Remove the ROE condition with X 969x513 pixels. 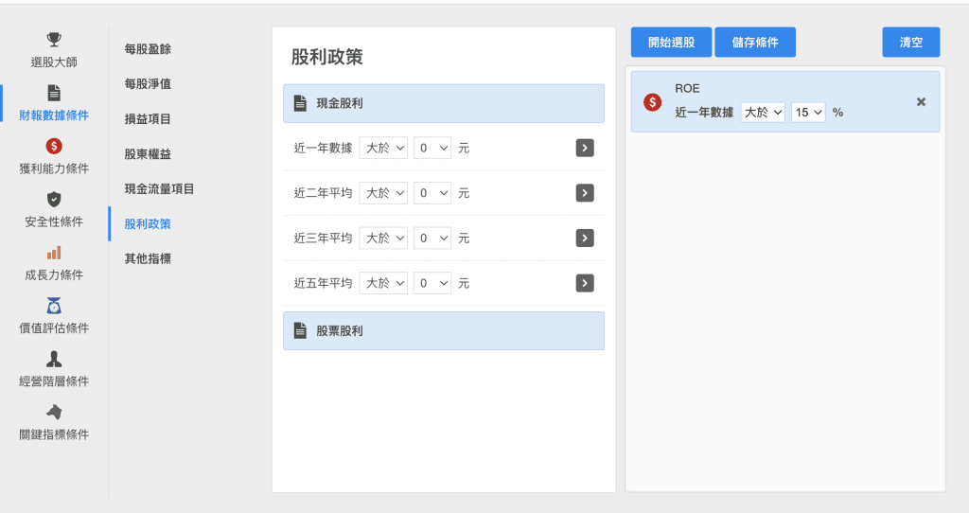(921, 102)
